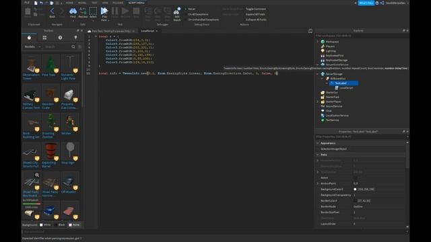Select TextLabel in Explorer tree
This screenshot has height=242, width=431.
pyautogui.click(x=343, y=83)
